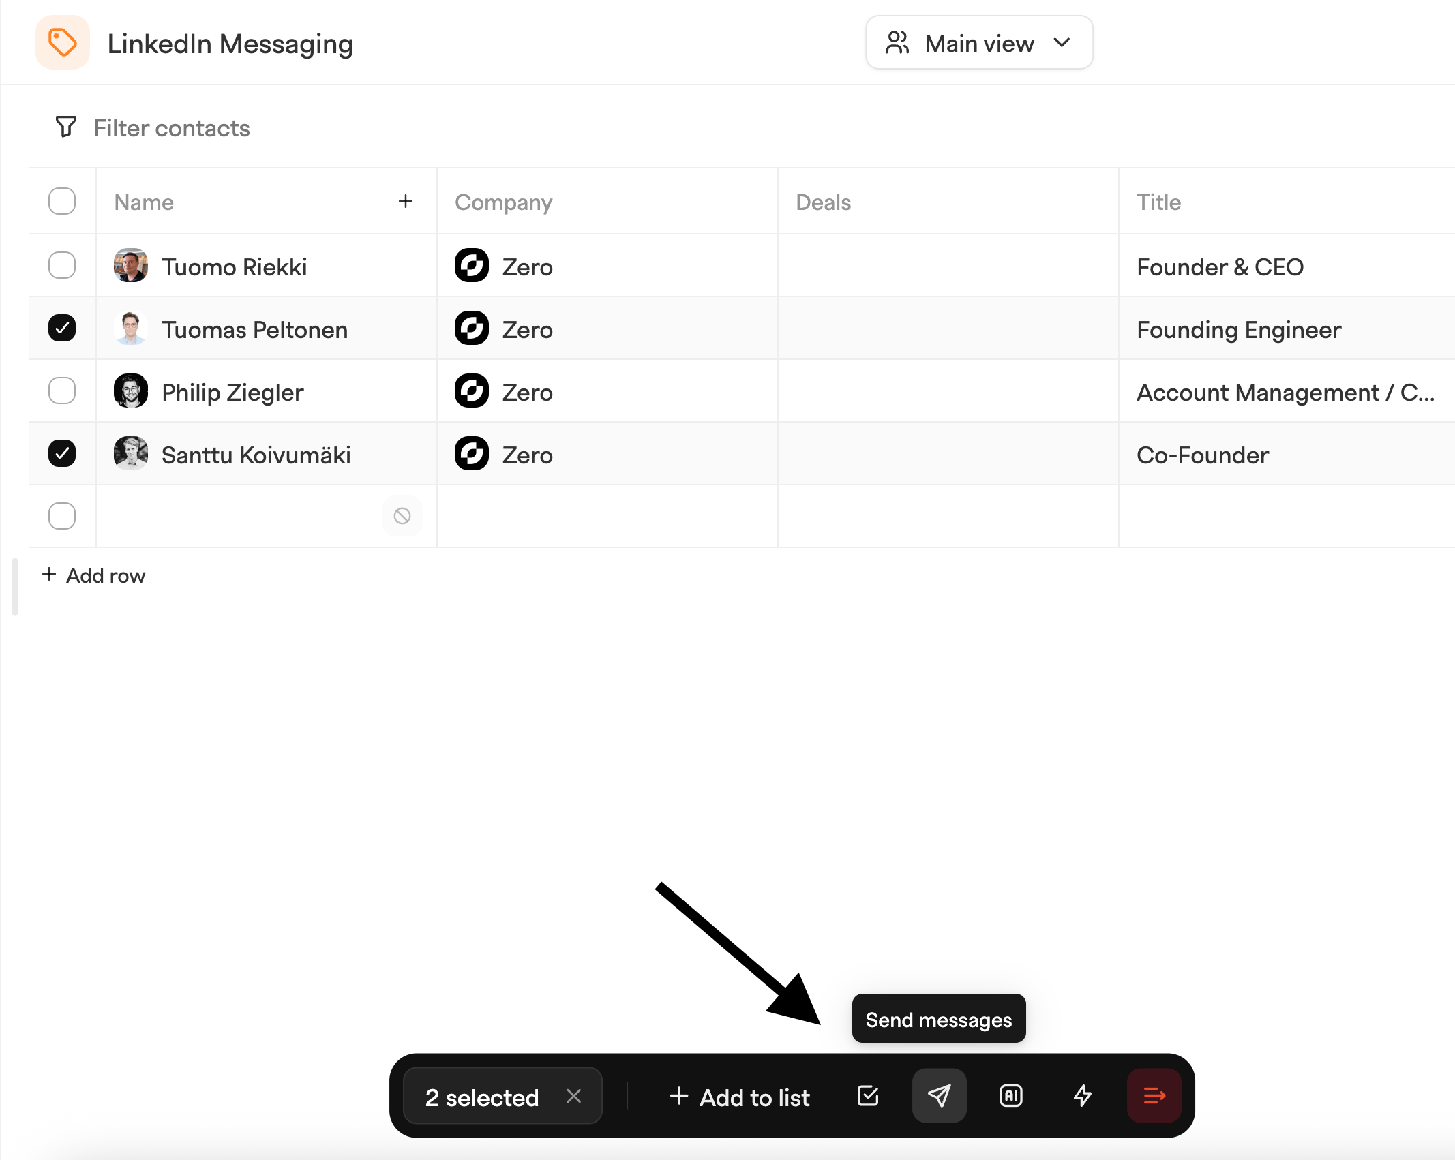Open Philip Ziegler's avatar
1455x1160 pixels.
pyautogui.click(x=131, y=391)
